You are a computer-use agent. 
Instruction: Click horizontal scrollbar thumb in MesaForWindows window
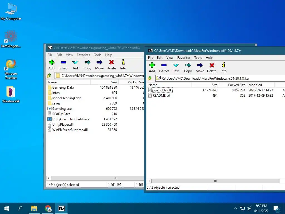tap(215, 181)
